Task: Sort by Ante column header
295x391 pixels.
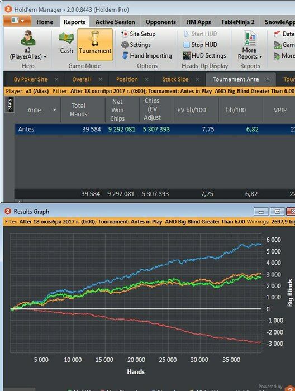Action: (x=34, y=110)
